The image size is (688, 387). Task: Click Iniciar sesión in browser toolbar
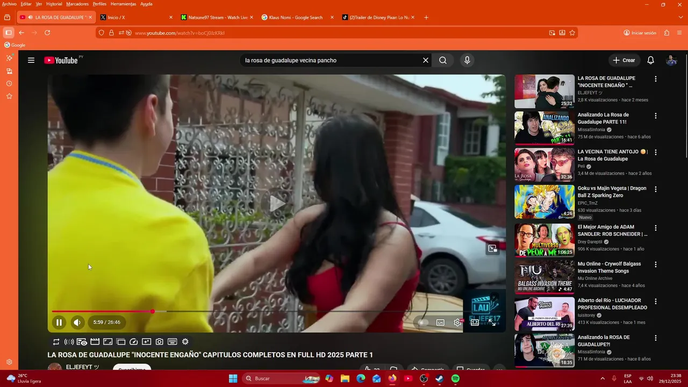(x=640, y=33)
